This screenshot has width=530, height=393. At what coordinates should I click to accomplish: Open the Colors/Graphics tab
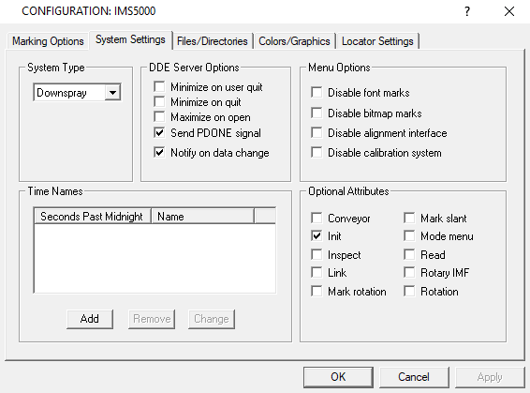(x=294, y=41)
